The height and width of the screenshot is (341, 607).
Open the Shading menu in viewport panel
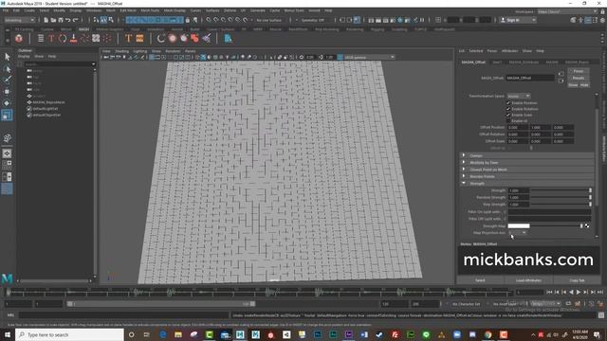click(122, 51)
